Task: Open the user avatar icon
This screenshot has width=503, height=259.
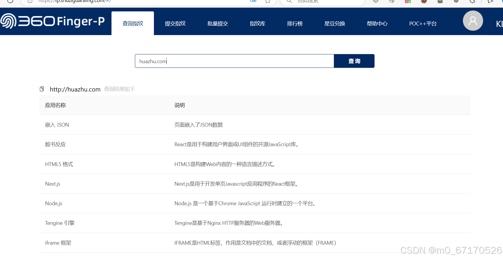Action: point(473,21)
